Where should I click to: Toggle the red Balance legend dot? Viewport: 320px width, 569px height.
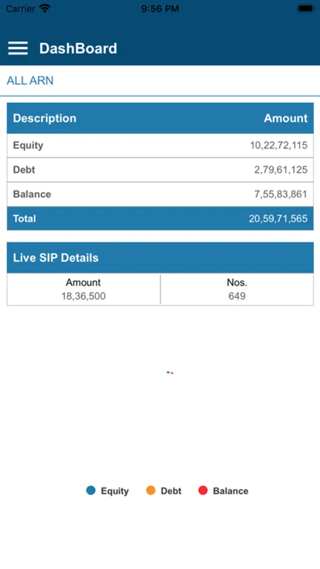[x=203, y=491]
